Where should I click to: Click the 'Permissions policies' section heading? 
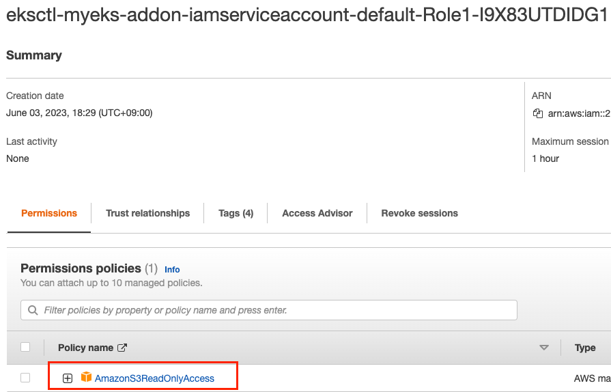coord(81,268)
